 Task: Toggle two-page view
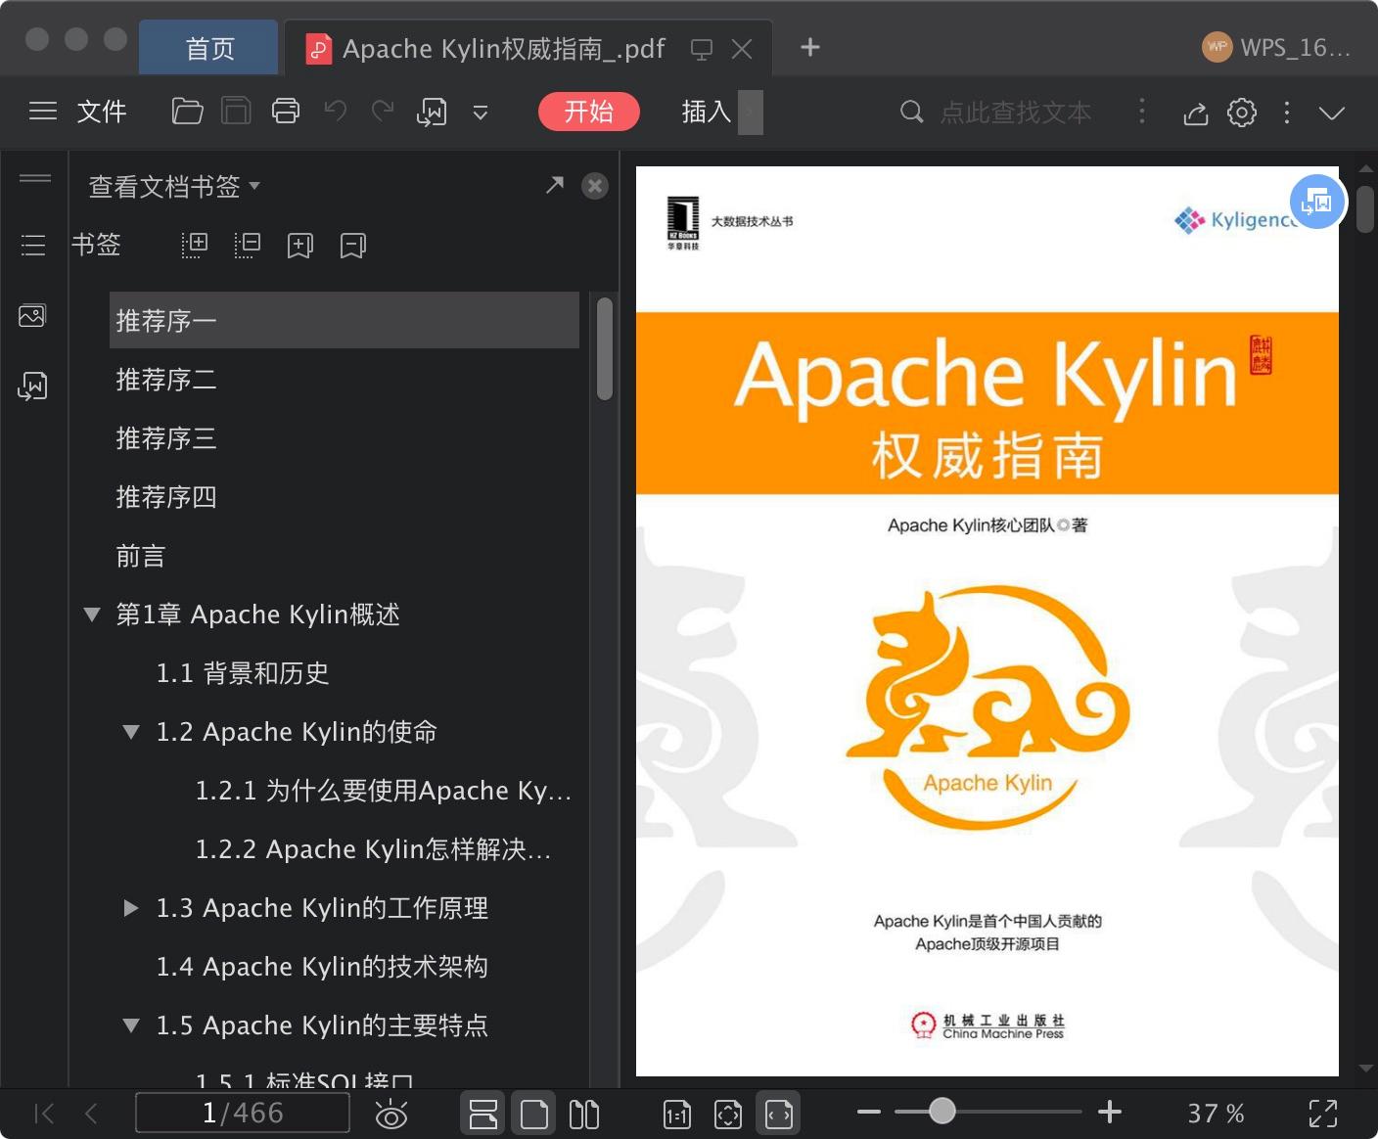point(584,1114)
